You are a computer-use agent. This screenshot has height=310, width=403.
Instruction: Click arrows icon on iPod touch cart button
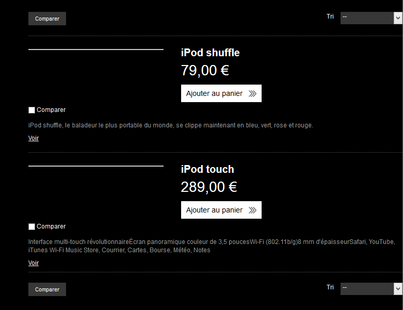coord(252,210)
